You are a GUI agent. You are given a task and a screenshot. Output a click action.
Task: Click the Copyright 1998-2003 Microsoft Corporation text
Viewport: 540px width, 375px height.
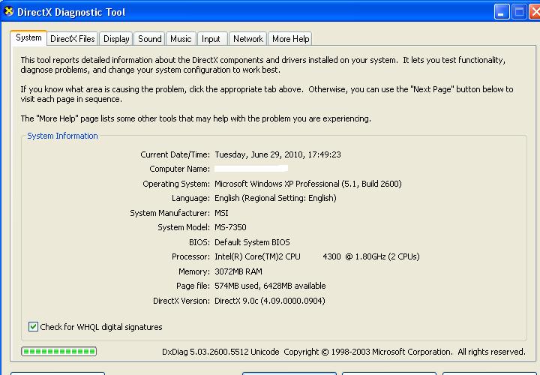pos(368,352)
